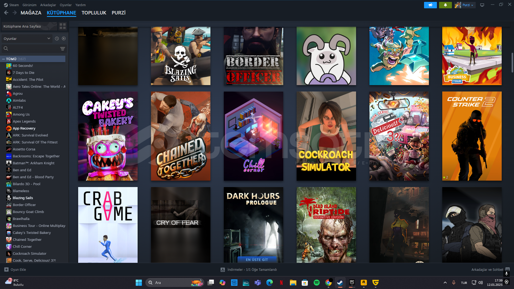Switch to the MAĞAZA tab
This screenshot has height=289, width=514.
[x=31, y=13]
